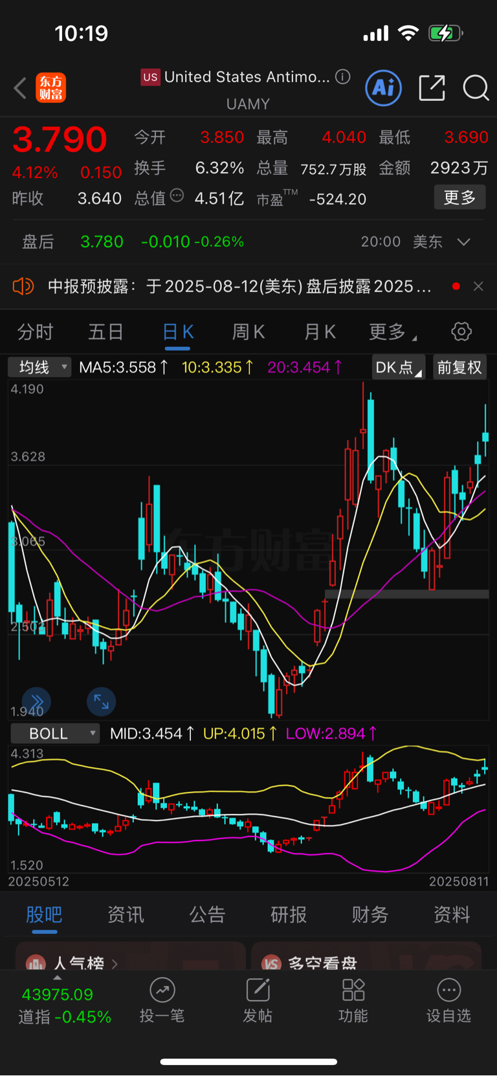Tap the United States Antimo... title
The width and height of the screenshot is (497, 1076).
click(x=247, y=77)
